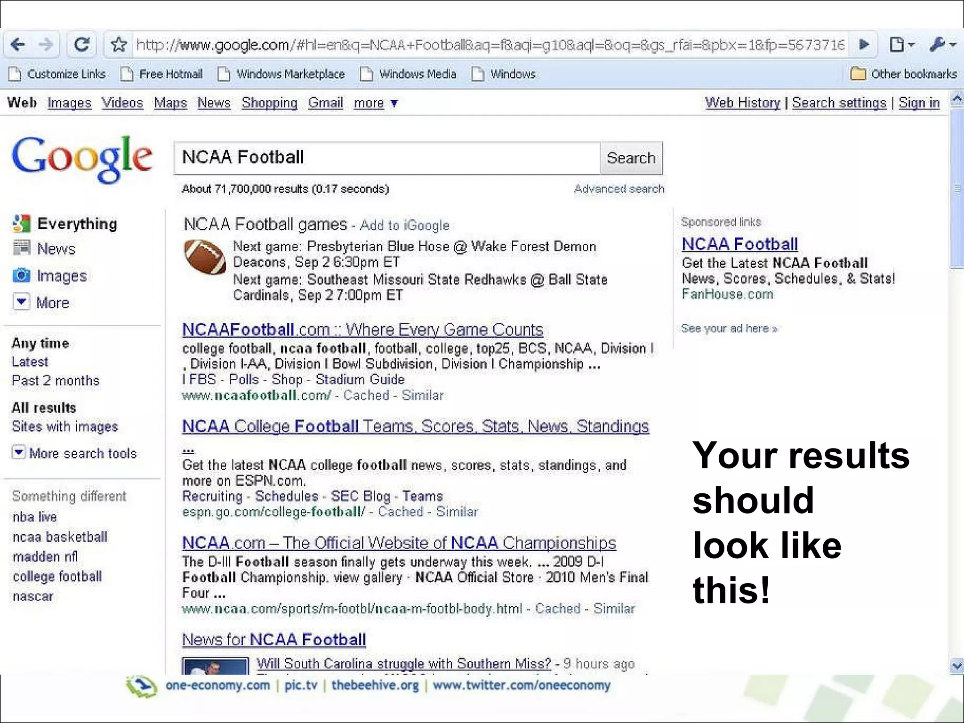Viewport: 964px width, 723px height.
Task: Open Similar link for espn.go.com result
Action: pyautogui.click(x=457, y=512)
